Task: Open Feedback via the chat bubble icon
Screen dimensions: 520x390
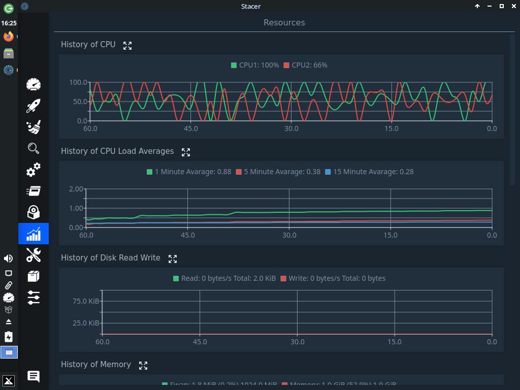Action: click(34, 376)
